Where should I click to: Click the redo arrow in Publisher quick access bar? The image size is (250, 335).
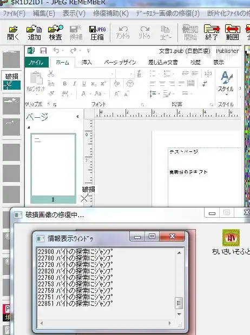[73, 51]
